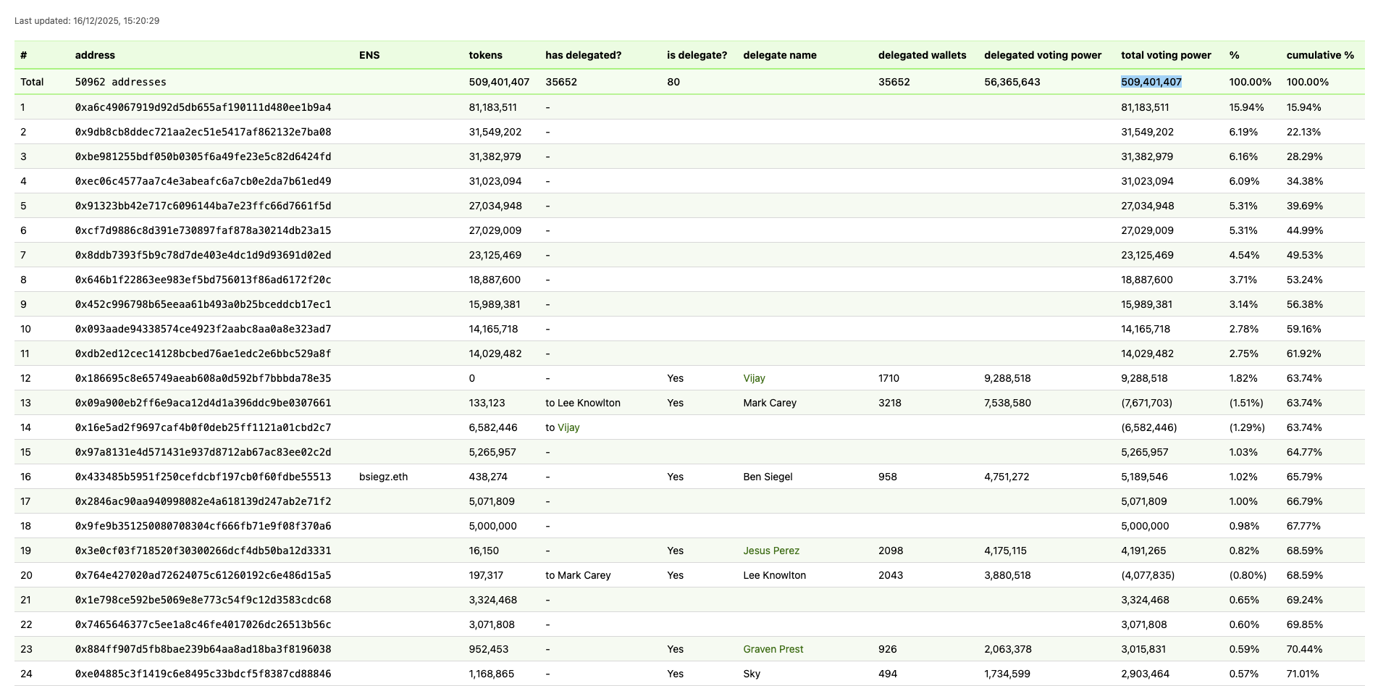Click the 50962 addresses total cell
Image resolution: width=1378 pixels, height=686 pixels.
point(120,82)
